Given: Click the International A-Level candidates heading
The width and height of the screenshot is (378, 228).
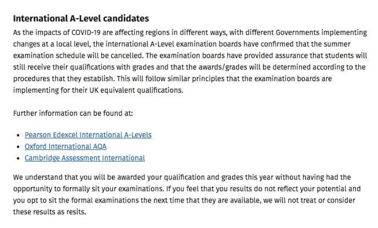Looking at the screenshot, I should tap(81, 19).
